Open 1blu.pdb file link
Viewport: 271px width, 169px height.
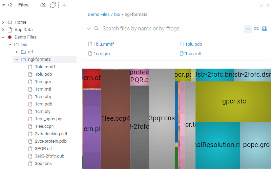pos(193,44)
